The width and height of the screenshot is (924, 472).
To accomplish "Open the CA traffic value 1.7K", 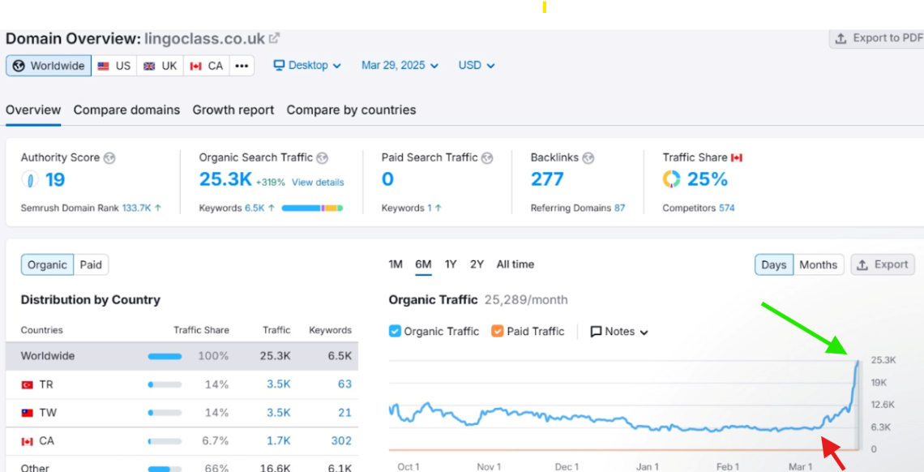I will [x=279, y=441].
